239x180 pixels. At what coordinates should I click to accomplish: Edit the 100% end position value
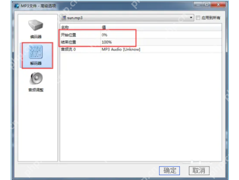click(106, 42)
